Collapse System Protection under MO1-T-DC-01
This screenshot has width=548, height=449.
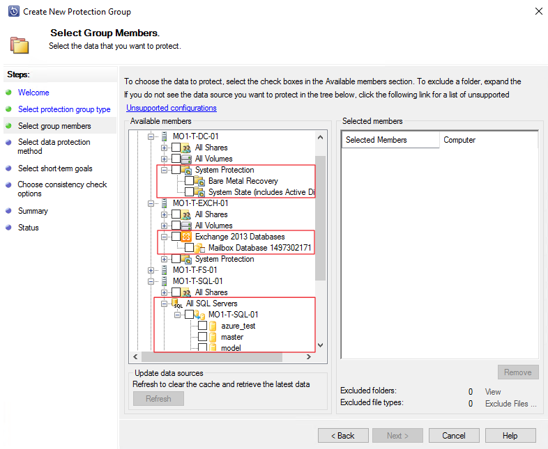coord(165,170)
